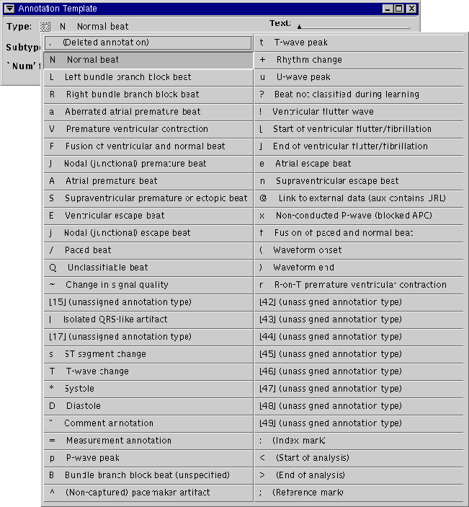Minimize the Annotation Template window
This screenshot has height=507, width=469.
[x=387, y=9]
